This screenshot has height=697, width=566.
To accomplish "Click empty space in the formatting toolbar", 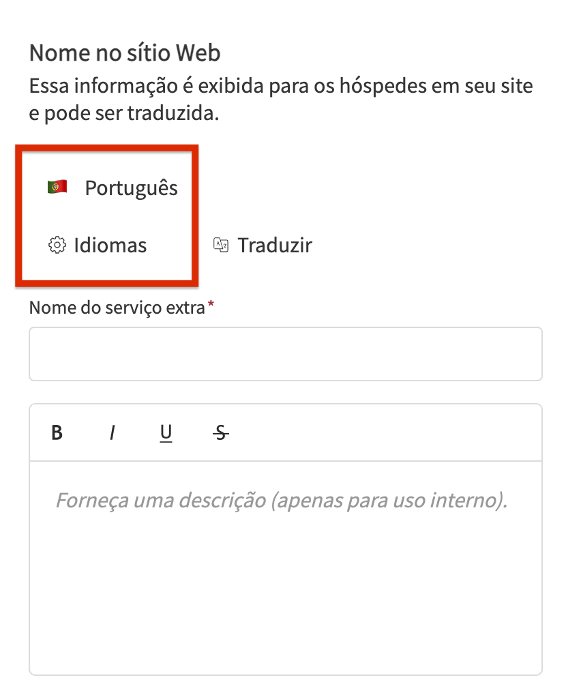I will 382,432.
